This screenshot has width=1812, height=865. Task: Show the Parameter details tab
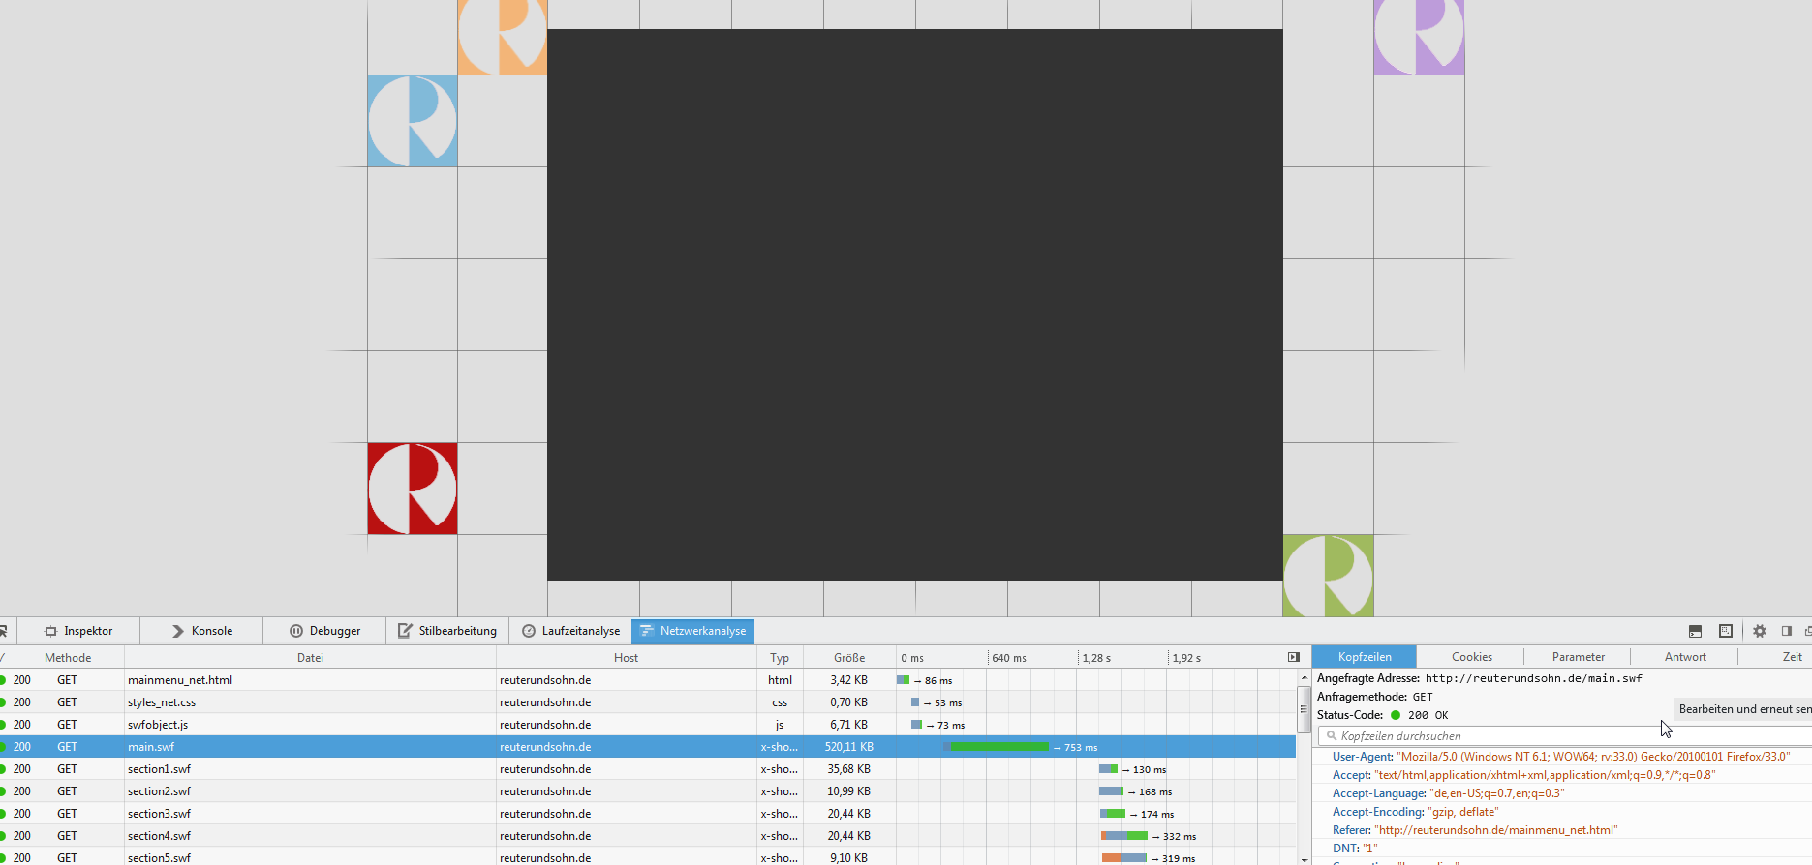pyautogui.click(x=1578, y=657)
